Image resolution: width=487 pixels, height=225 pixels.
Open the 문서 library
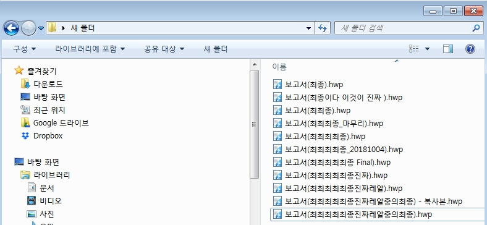click(47, 188)
